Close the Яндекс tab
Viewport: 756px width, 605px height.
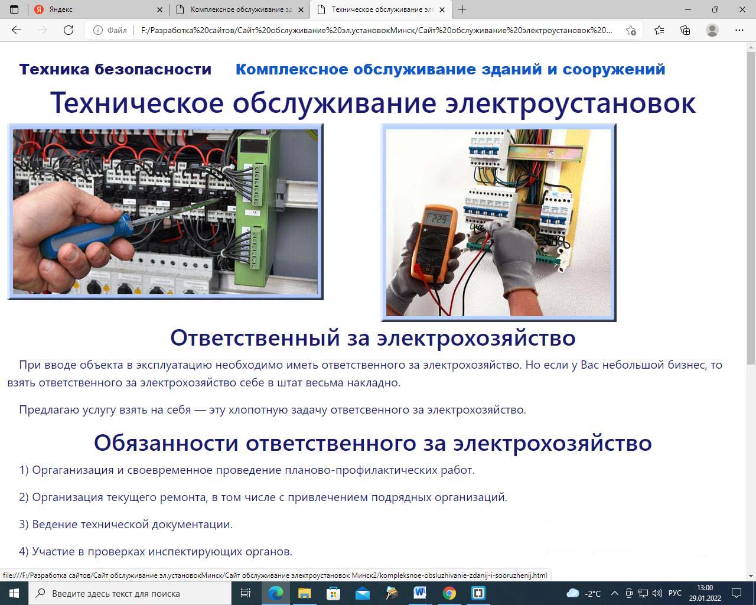(160, 9)
